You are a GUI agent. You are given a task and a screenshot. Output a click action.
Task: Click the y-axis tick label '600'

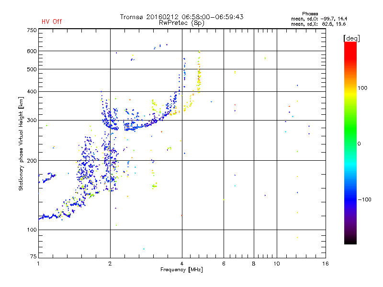tap(32, 51)
